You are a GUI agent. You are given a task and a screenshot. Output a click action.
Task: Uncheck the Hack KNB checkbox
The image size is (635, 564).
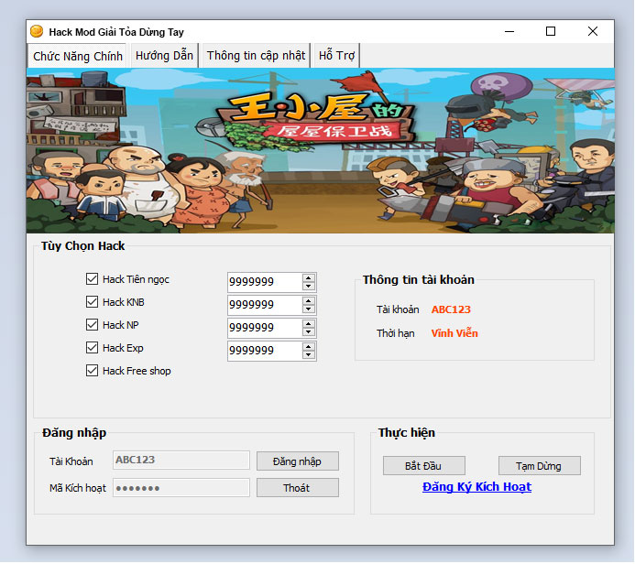(92, 302)
